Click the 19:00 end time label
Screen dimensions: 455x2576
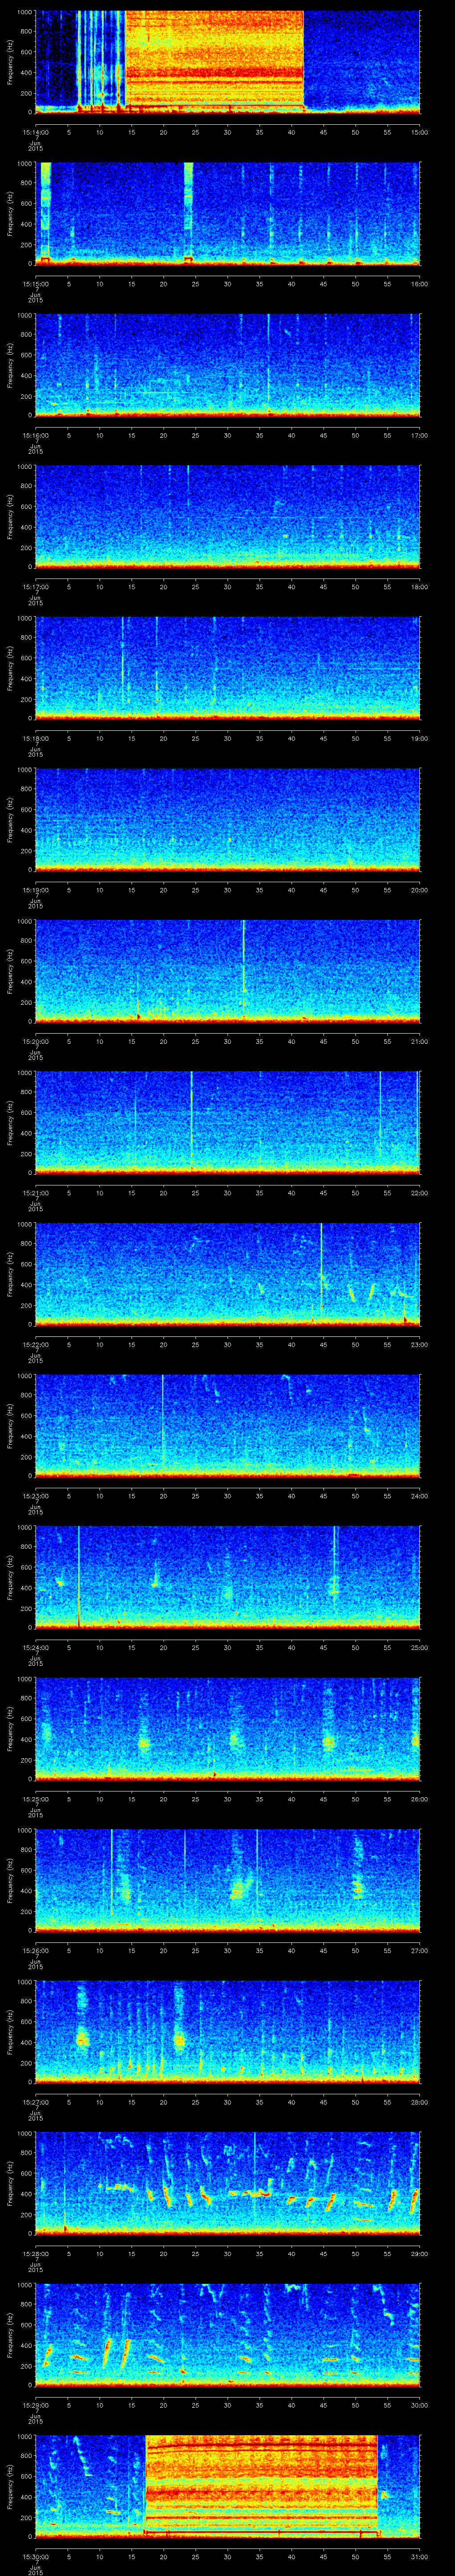click(x=419, y=739)
